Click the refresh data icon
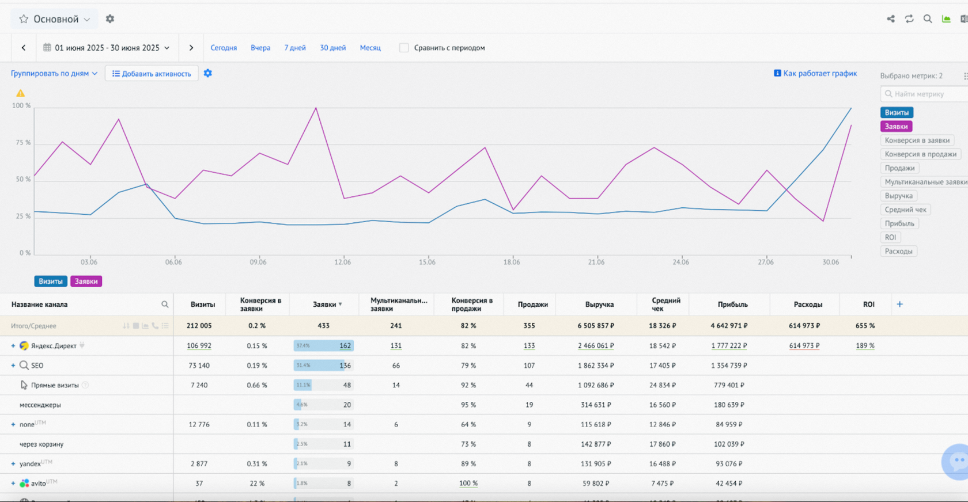The width and height of the screenshot is (968, 502). click(x=909, y=19)
